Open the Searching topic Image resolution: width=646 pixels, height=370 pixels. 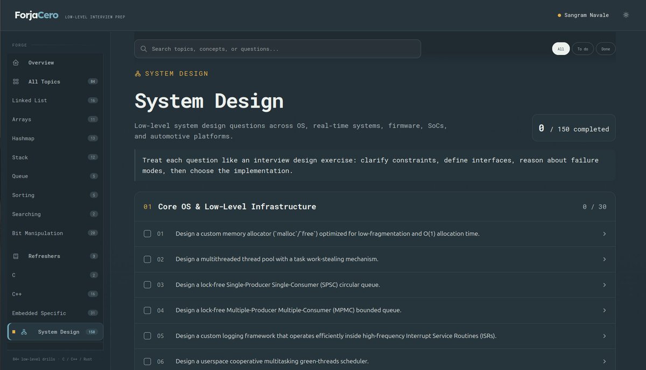point(55,214)
